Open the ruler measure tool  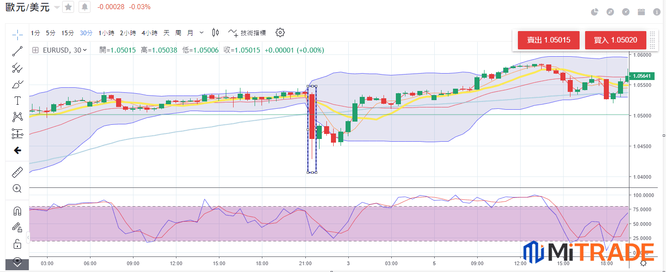coord(17,172)
